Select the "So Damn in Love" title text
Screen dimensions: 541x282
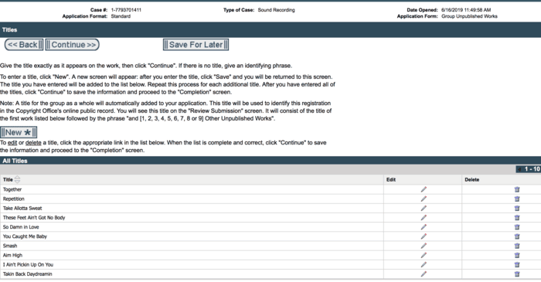21,227
